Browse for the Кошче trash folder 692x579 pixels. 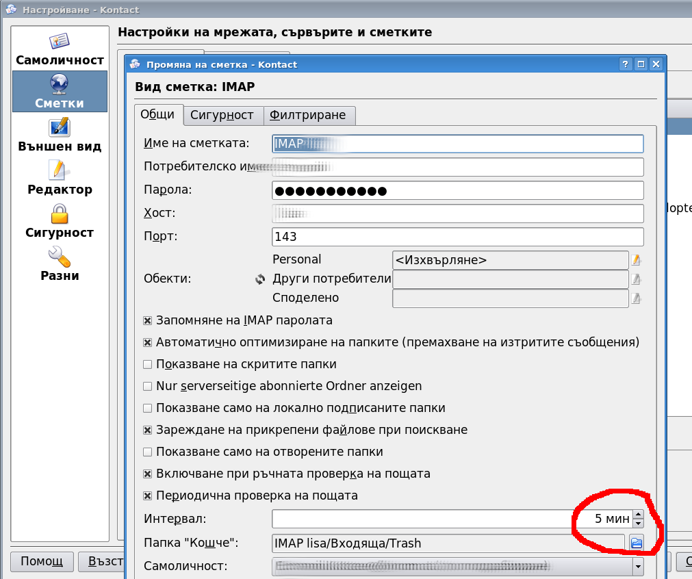[637, 543]
